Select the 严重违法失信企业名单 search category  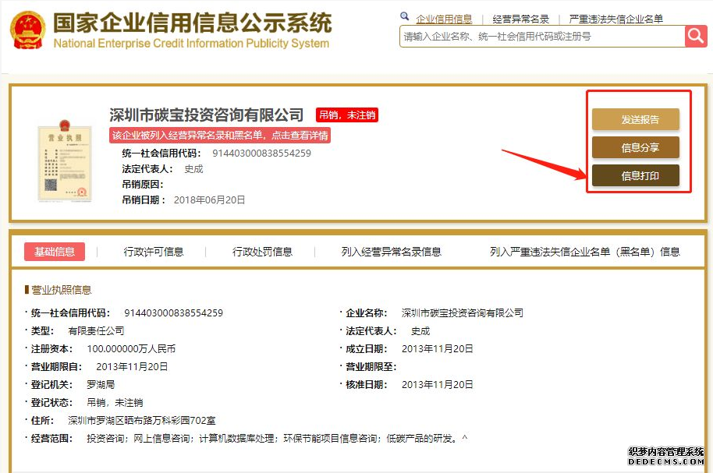615,19
